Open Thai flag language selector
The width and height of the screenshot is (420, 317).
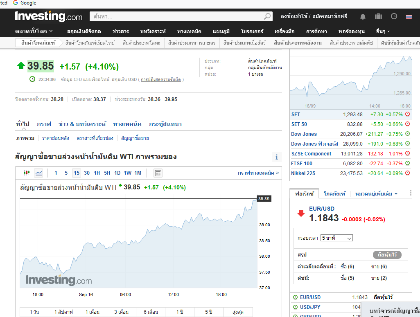pyautogui.click(x=409, y=16)
